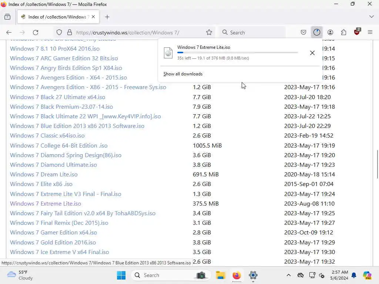Show hidden system tray icons
The image size is (379, 284).
289,275
